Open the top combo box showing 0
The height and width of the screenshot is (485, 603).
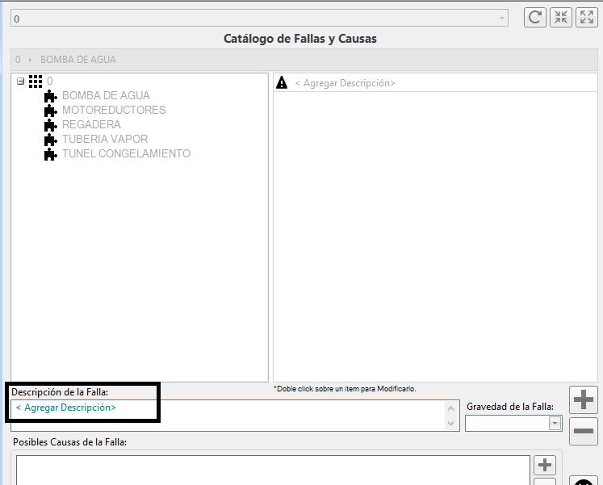coord(259,18)
